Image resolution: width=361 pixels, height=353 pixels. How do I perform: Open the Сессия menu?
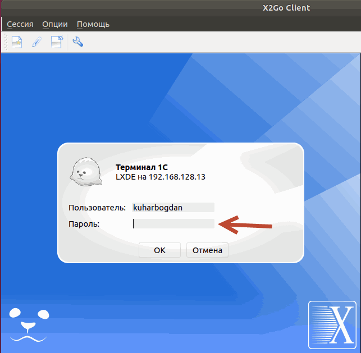tap(20, 24)
